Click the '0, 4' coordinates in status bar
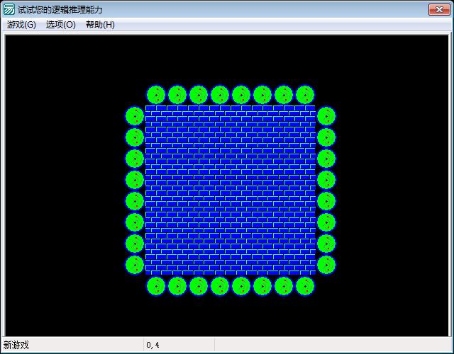The image size is (454, 354). (153, 345)
